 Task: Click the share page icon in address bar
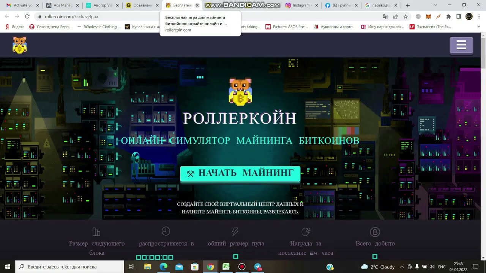(395, 17)
